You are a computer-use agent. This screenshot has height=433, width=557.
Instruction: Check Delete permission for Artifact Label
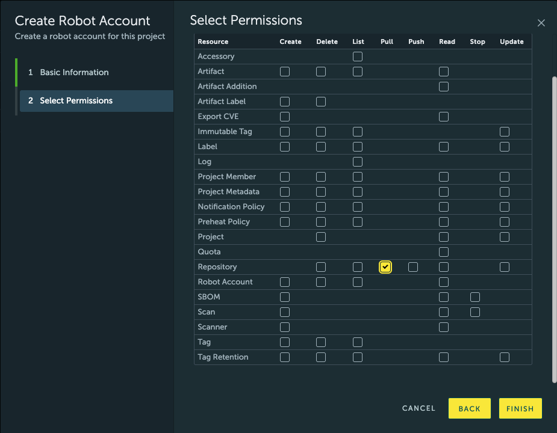pyautogui.click(x=321, y=101)
